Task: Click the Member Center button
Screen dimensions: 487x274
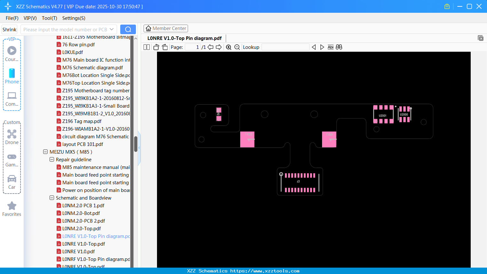Action: tap(166, 28)
